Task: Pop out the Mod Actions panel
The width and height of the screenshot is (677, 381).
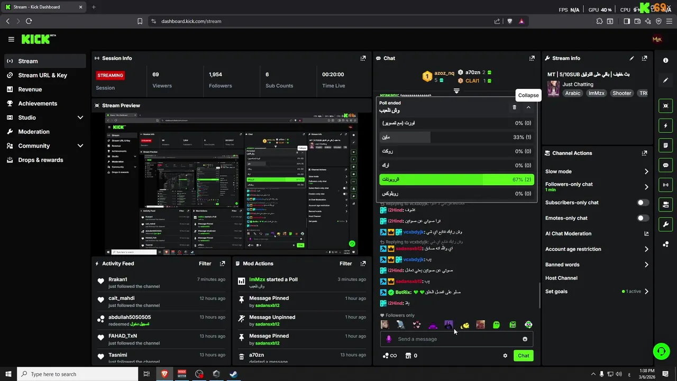Action: coord(363,264)
